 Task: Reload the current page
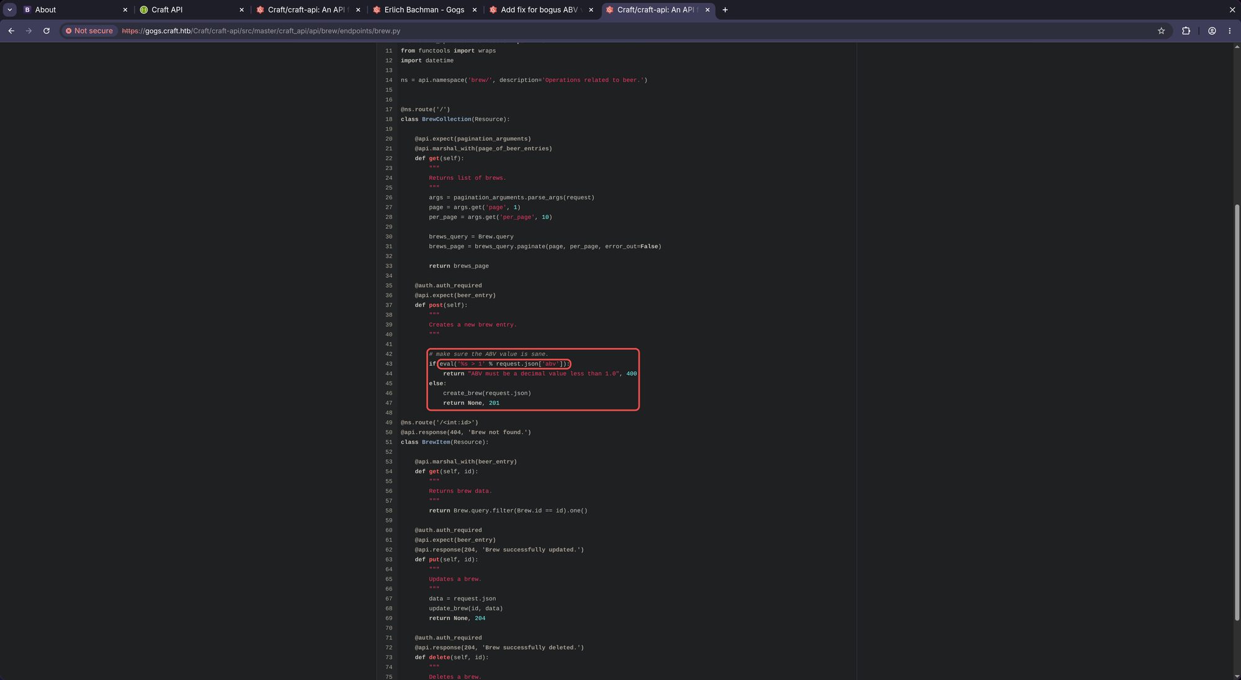[47, 30]
